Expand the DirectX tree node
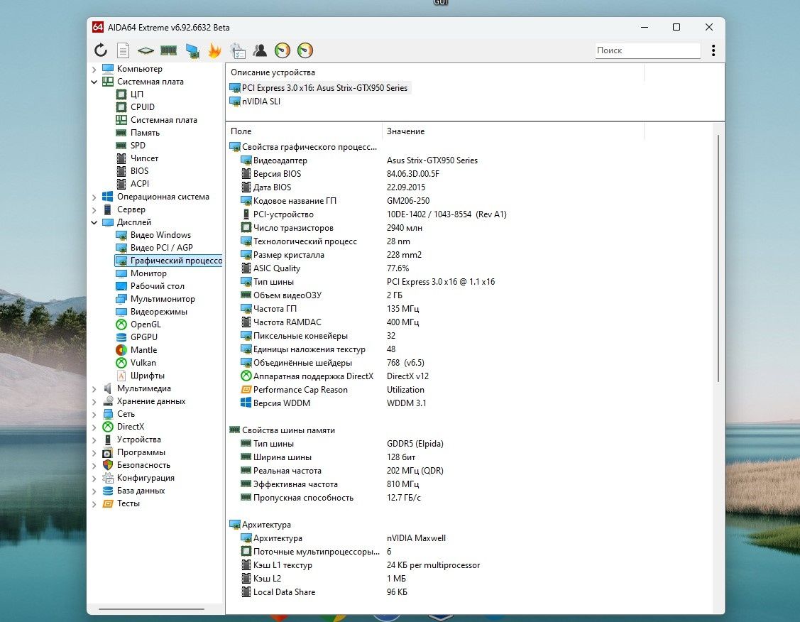Image resolution: width=800 pixels, height=622 pixels. point(94,427)
